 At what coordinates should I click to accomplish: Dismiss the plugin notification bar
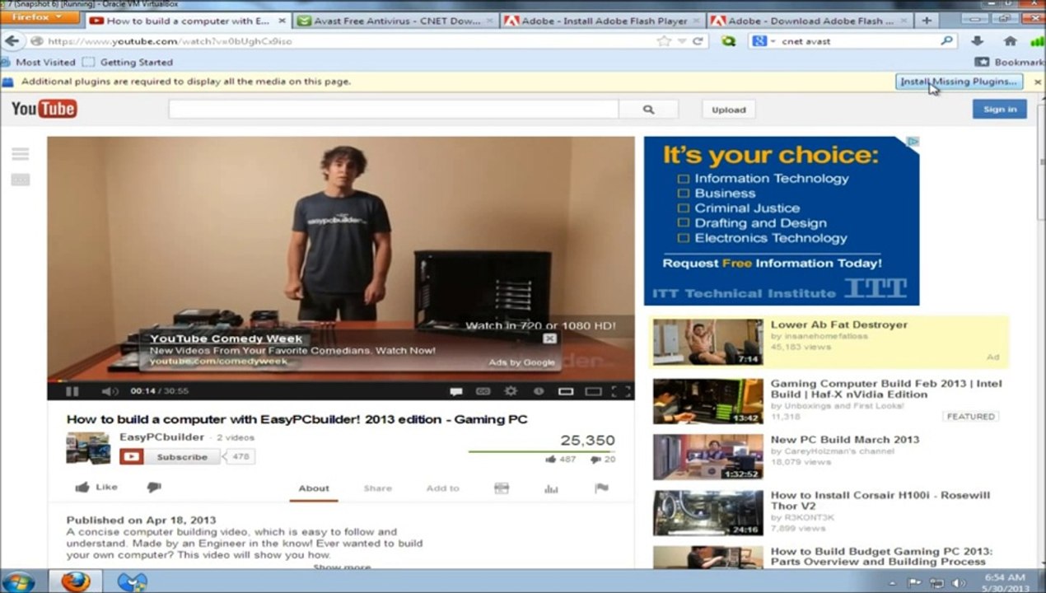(x=1037, y=82)
